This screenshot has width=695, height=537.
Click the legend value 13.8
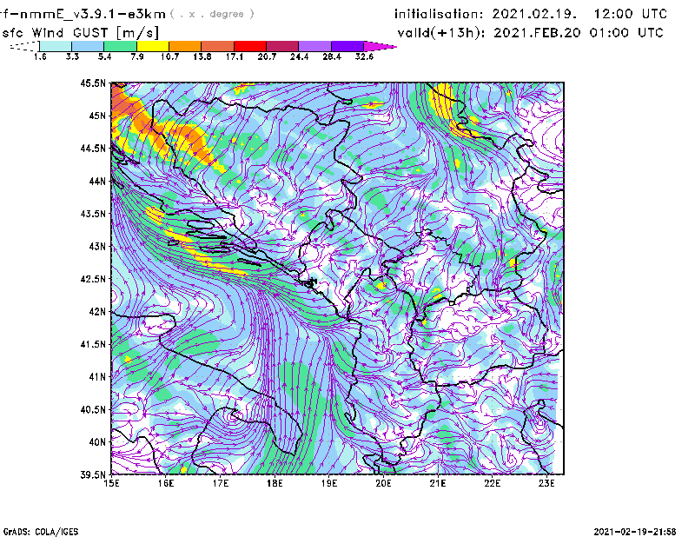click(202, 56)
